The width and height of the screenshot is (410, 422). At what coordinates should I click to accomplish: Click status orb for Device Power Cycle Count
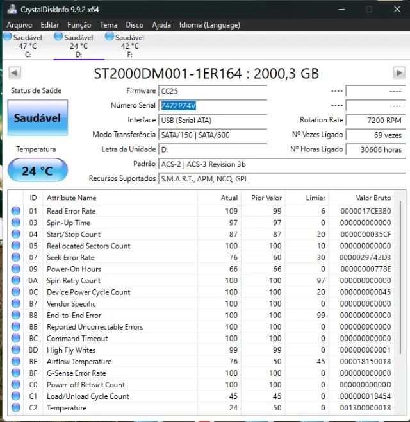point(16,292)
